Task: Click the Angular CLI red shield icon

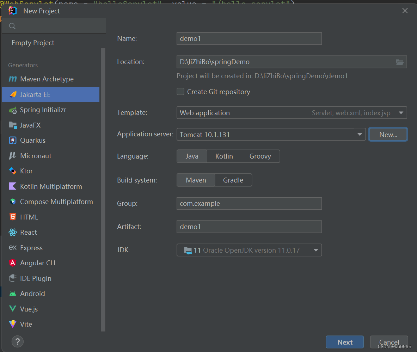Action: [x=13, y=263]
